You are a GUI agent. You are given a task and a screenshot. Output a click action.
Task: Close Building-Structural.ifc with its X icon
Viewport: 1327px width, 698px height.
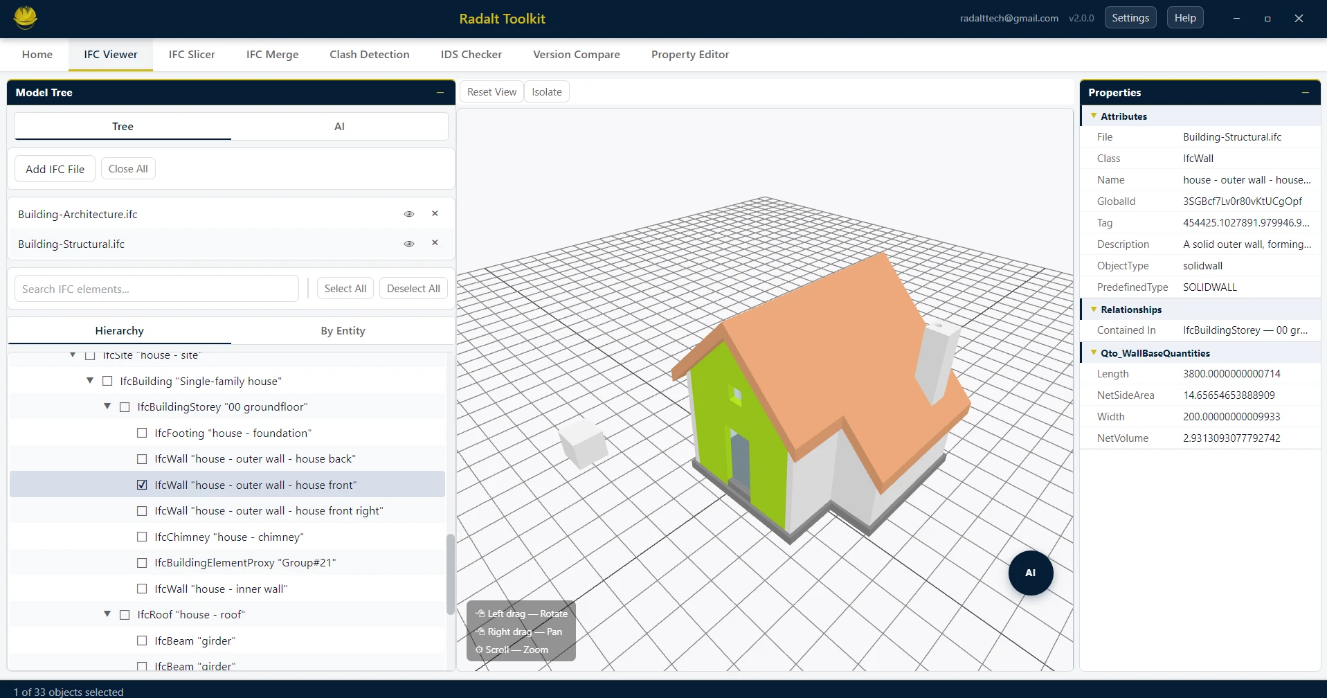[x=435, y=242]
